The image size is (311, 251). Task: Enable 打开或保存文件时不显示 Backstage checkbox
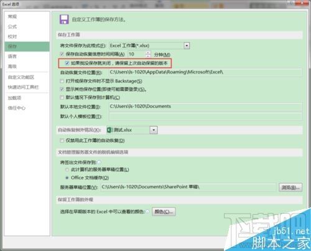(62, 81)
